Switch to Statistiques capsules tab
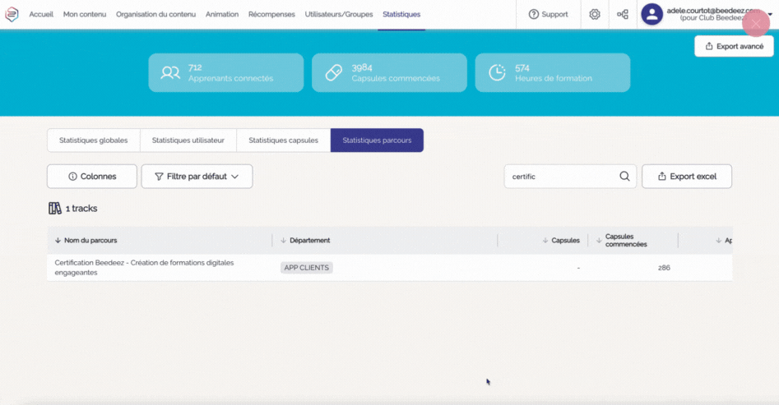The height and width of the screenshot is (405, 779). tap(283, 140)
